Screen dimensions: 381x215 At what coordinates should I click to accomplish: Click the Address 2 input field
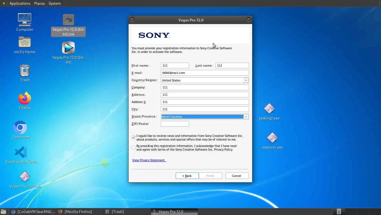205,102
